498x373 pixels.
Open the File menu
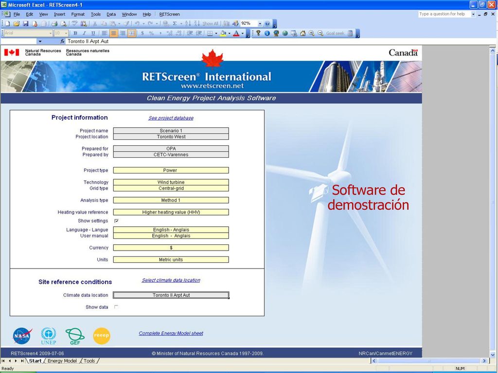17,14
